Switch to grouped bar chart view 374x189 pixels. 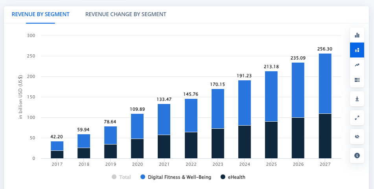(357, 35)
